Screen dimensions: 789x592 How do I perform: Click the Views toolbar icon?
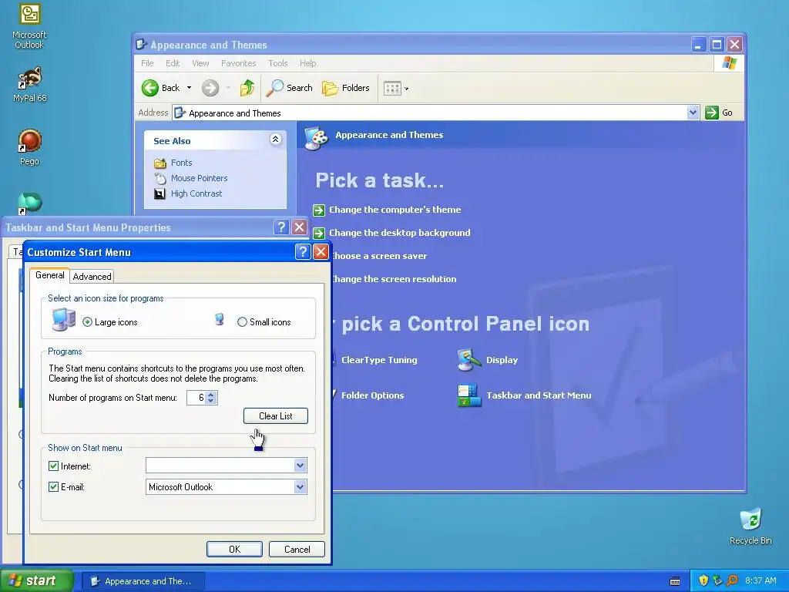tap(392, 89)
